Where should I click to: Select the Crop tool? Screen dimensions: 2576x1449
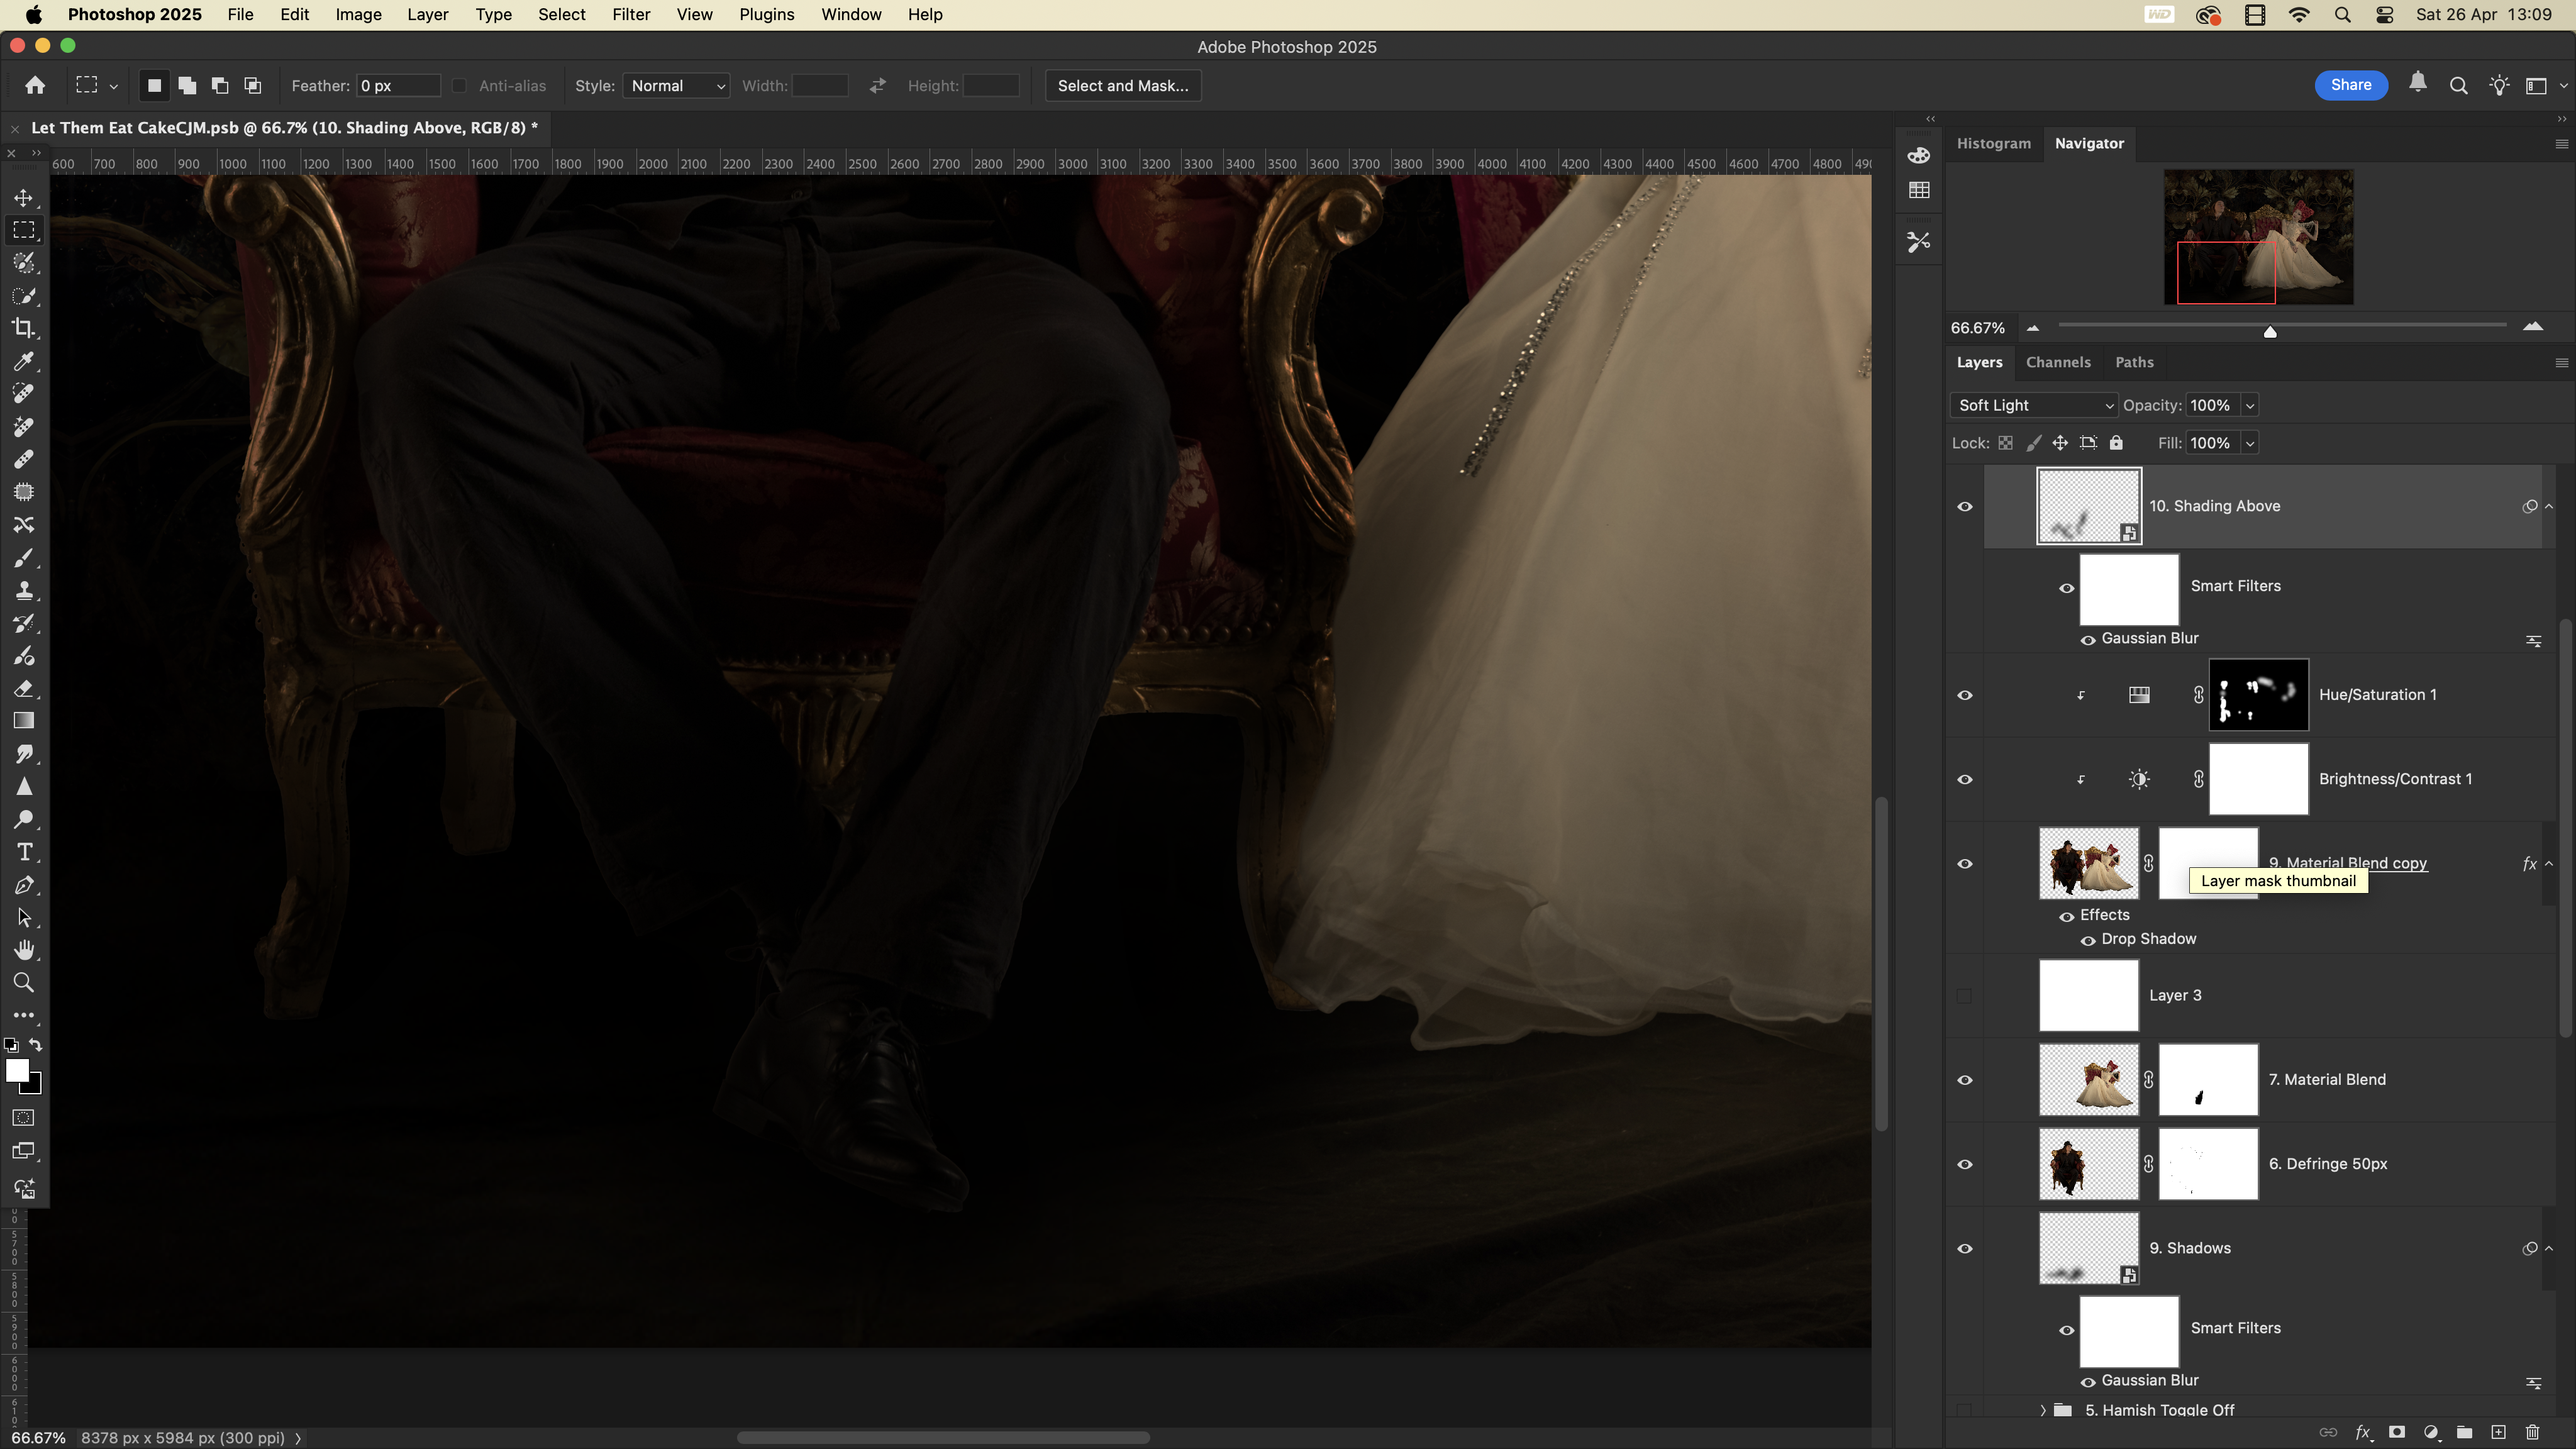[x=24, y=328]
